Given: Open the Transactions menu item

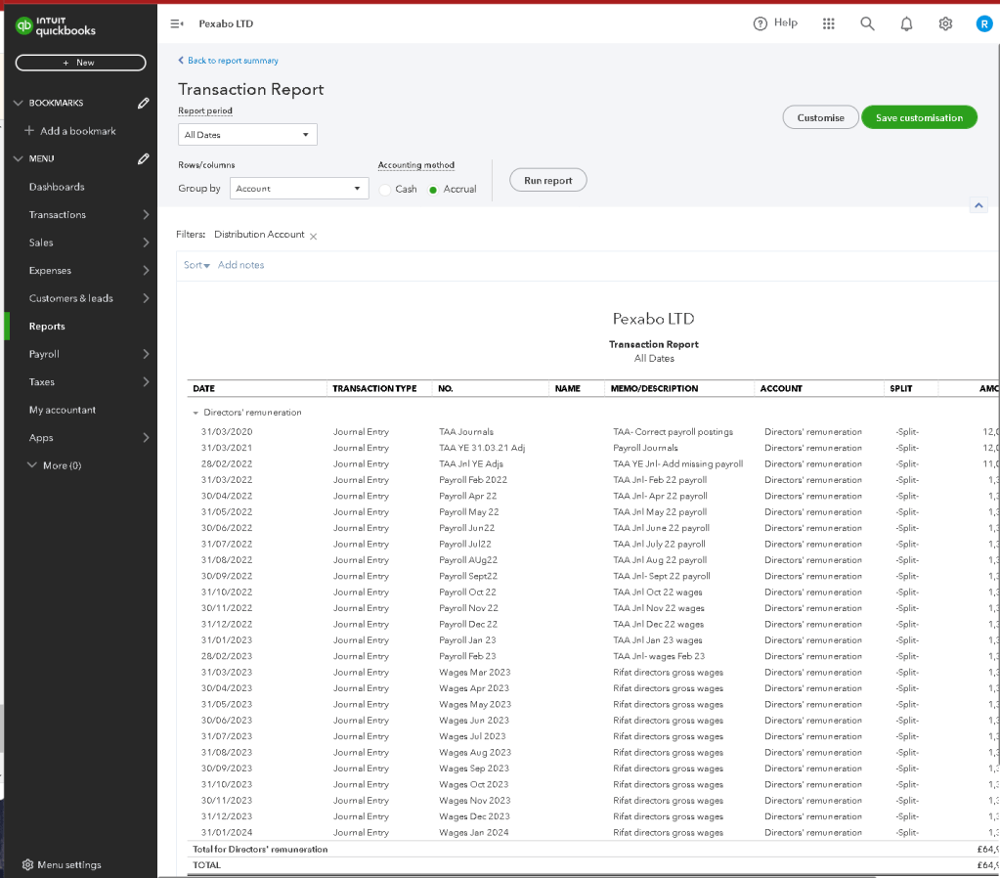Looking at the screenshot, I should tap(58, 214).
